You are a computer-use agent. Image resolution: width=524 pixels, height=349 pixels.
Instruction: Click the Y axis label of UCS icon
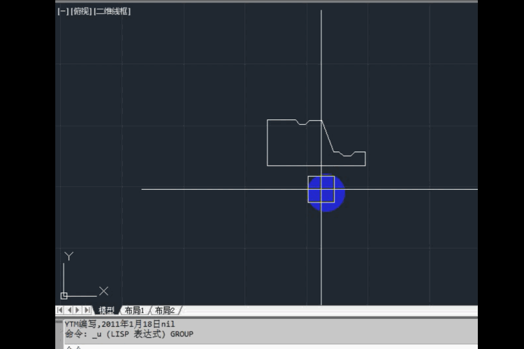click(x=68, y=257)
